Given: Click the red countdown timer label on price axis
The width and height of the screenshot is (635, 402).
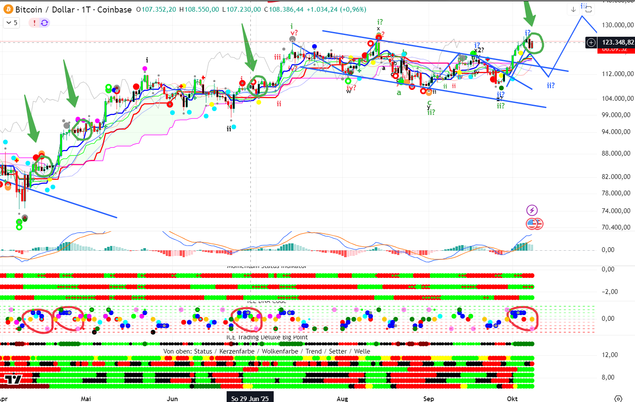Looking at the screenshot, I should tap(614, 50).
